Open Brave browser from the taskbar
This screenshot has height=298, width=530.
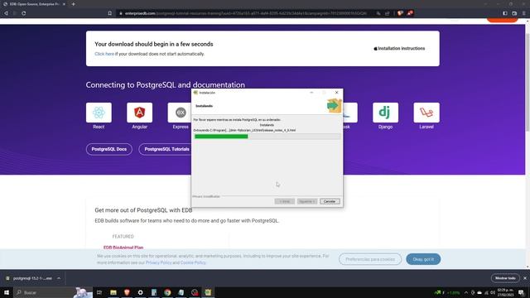(127, 292)
